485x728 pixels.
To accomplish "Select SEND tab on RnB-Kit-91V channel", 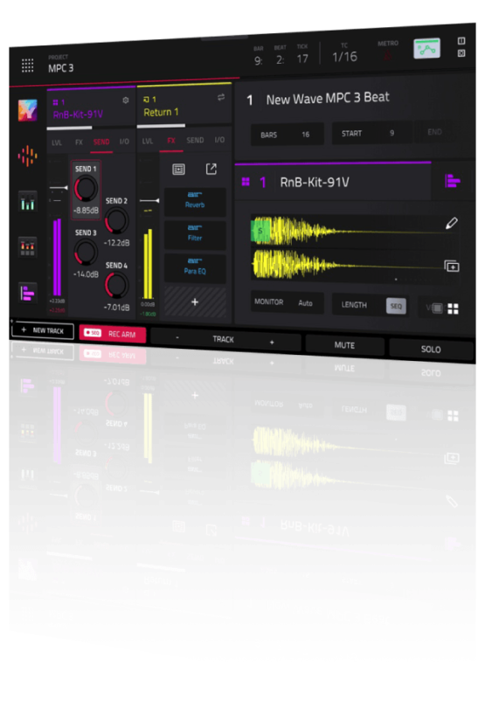I will [x=101, y=142].
